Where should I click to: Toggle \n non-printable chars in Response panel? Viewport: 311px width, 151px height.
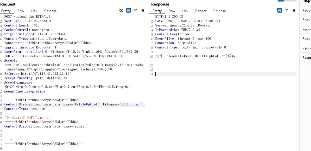[x=287, y=11]
